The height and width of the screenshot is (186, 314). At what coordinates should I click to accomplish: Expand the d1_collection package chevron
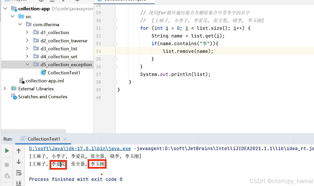point(27,33)
